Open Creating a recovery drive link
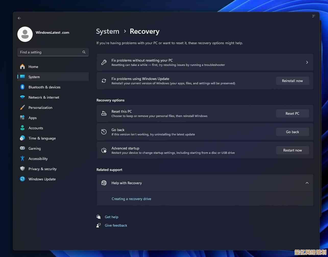The image size is (328, 257). [131, 199]
